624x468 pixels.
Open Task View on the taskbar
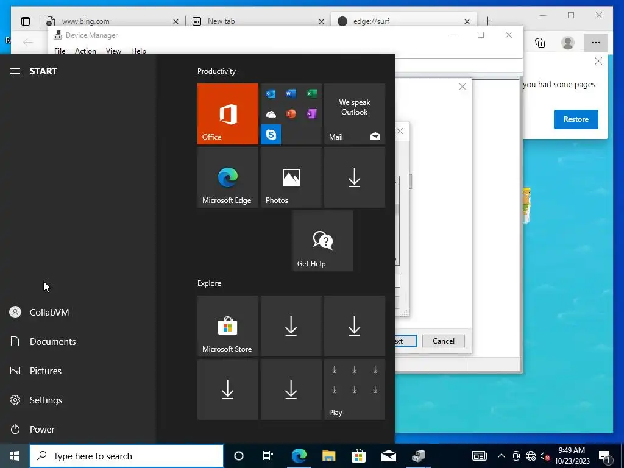pyautogui.click(x=268, y=456)
